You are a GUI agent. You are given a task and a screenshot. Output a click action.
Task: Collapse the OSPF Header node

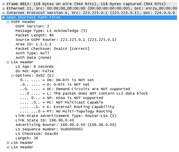pos(8,22)
